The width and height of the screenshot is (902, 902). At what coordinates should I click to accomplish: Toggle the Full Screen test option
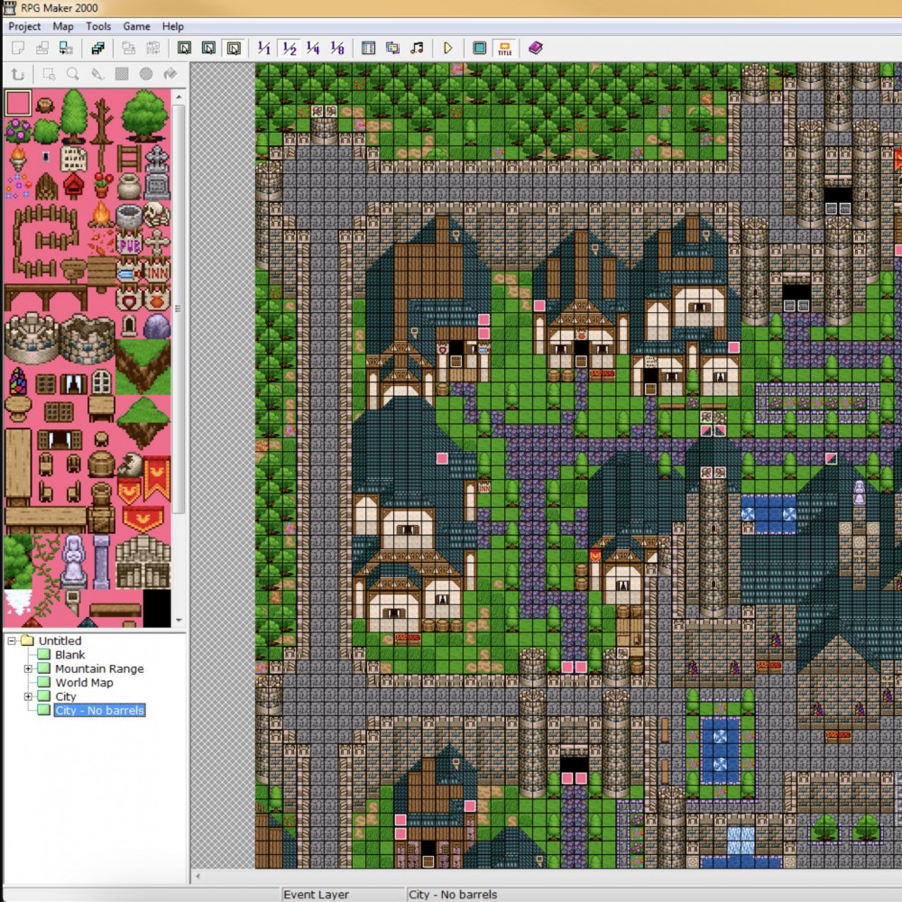tap(479, 49)
